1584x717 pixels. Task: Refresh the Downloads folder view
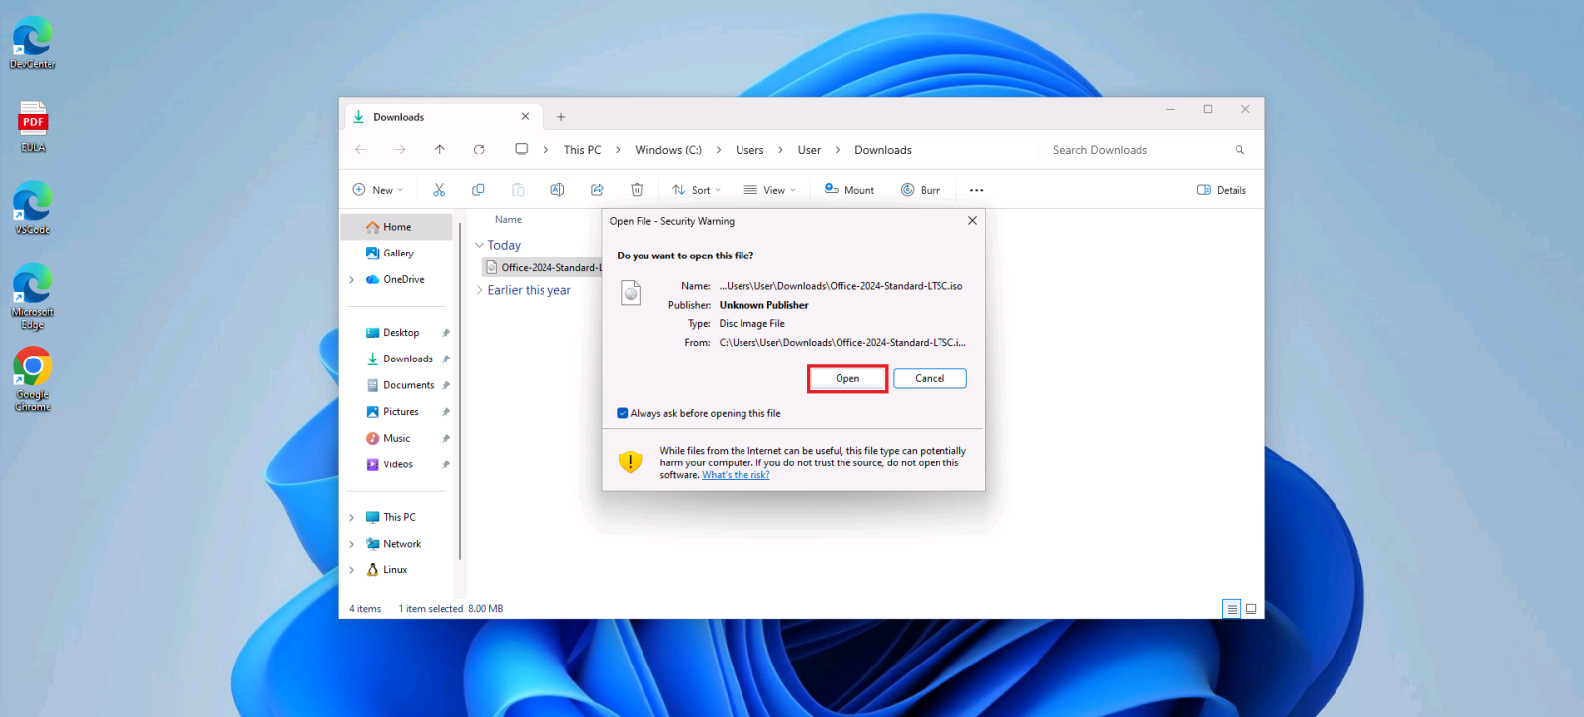pyautogui.click(x=479, y=150)
